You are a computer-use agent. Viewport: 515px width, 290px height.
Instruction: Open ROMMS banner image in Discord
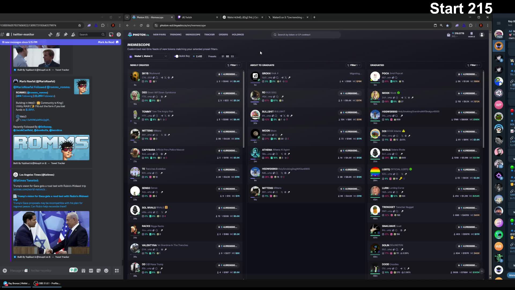[x=51, y=148]
